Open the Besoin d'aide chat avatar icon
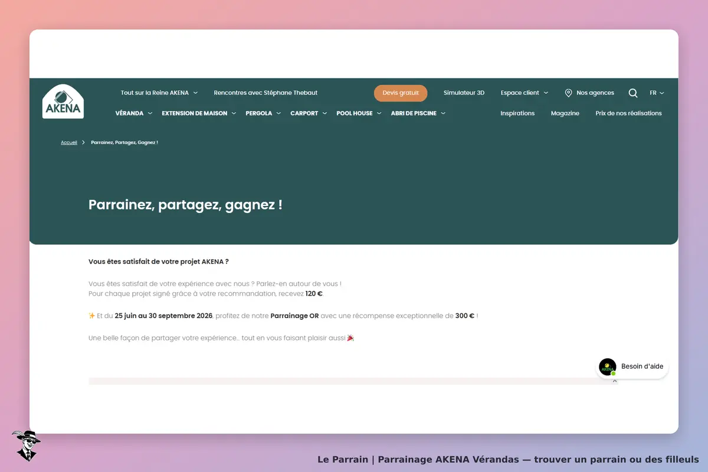The image size is (708, 472). pyautogui.click(x=607, y=367)
